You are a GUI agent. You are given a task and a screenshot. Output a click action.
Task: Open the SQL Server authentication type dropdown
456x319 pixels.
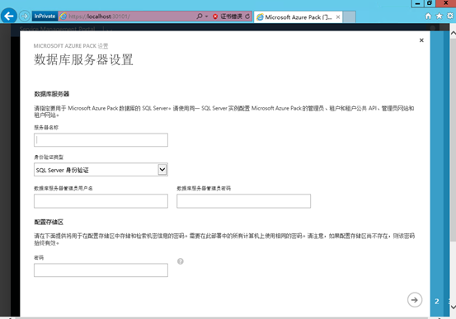click(101, 170)
